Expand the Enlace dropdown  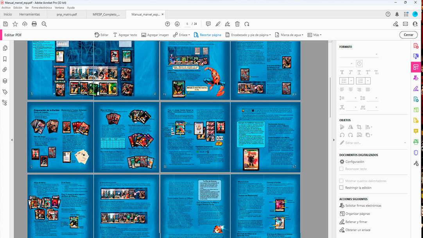181,35
